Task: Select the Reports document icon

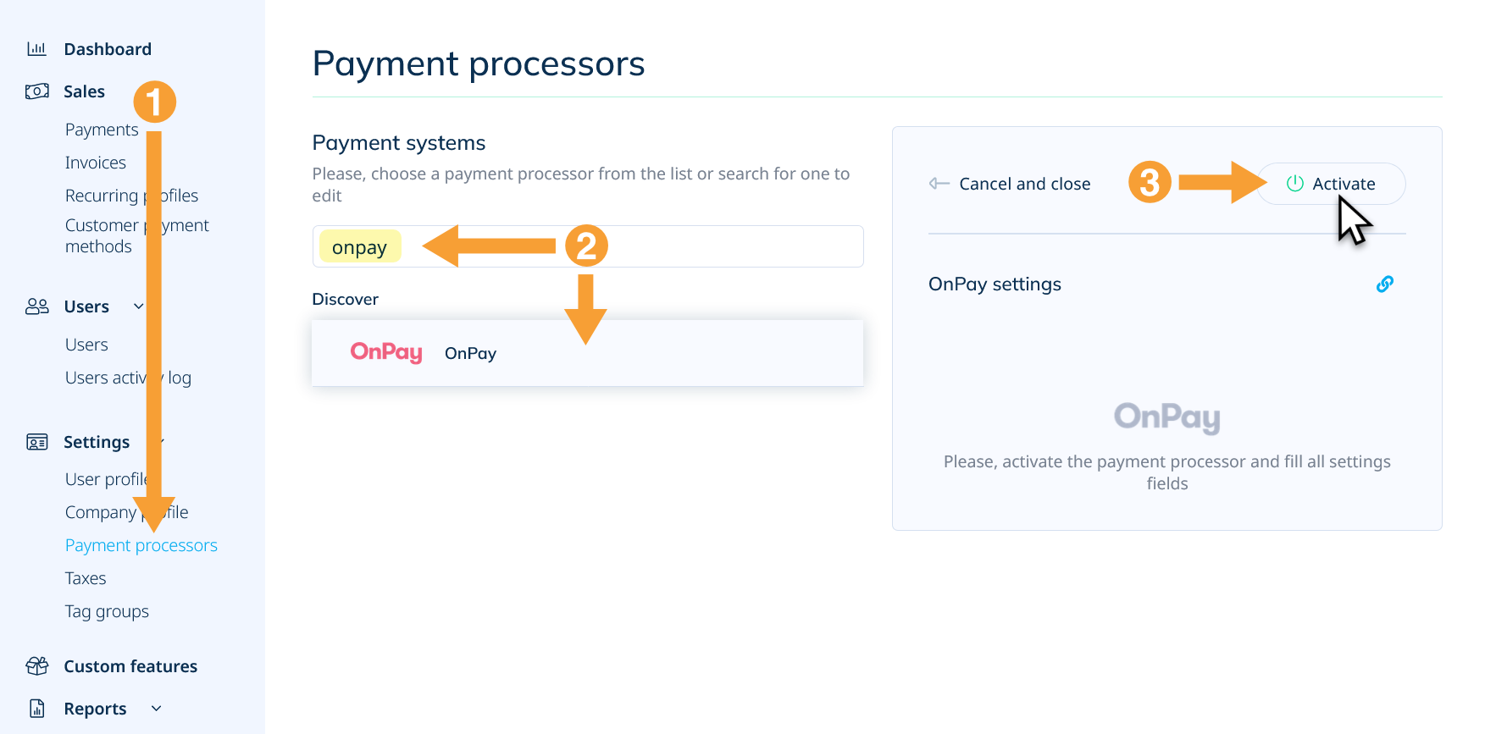Action: pos(36,708)
